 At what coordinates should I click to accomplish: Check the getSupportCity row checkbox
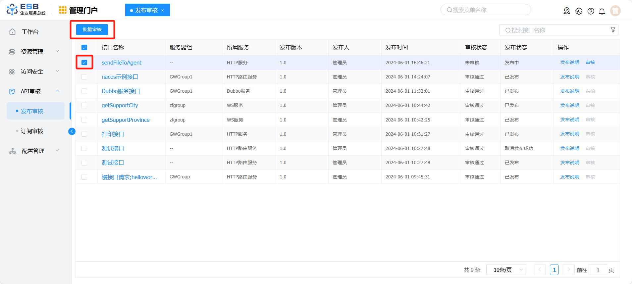(x=84, y=105)
